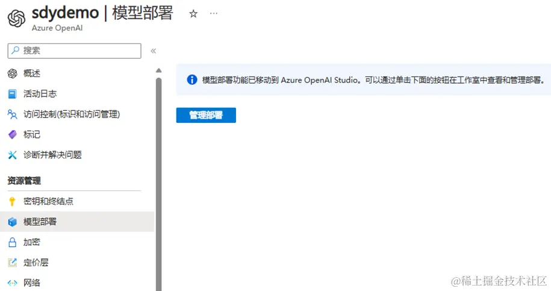Focus the 搜索 search input field
The height and width of the screenshot is (291, 551).
(75, 51)
